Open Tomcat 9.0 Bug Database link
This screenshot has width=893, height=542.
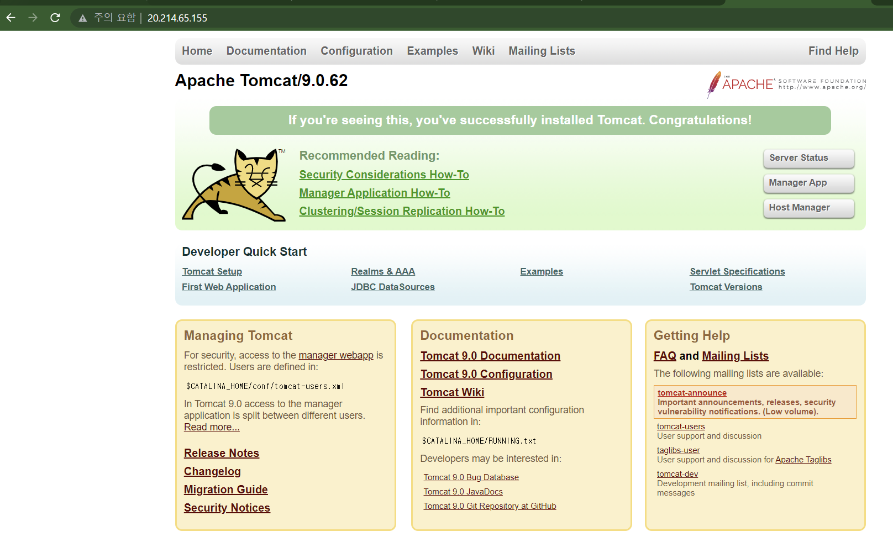(471, 477)
